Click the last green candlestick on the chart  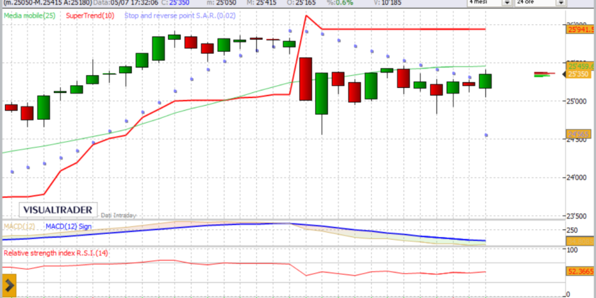tap(485, 82)
